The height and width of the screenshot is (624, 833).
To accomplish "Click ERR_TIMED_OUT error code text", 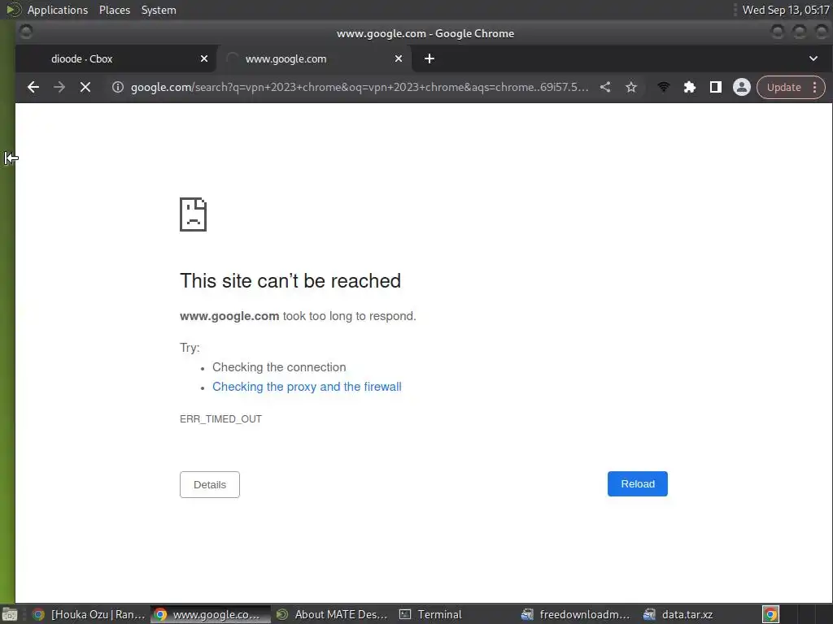I will point(220,419).
